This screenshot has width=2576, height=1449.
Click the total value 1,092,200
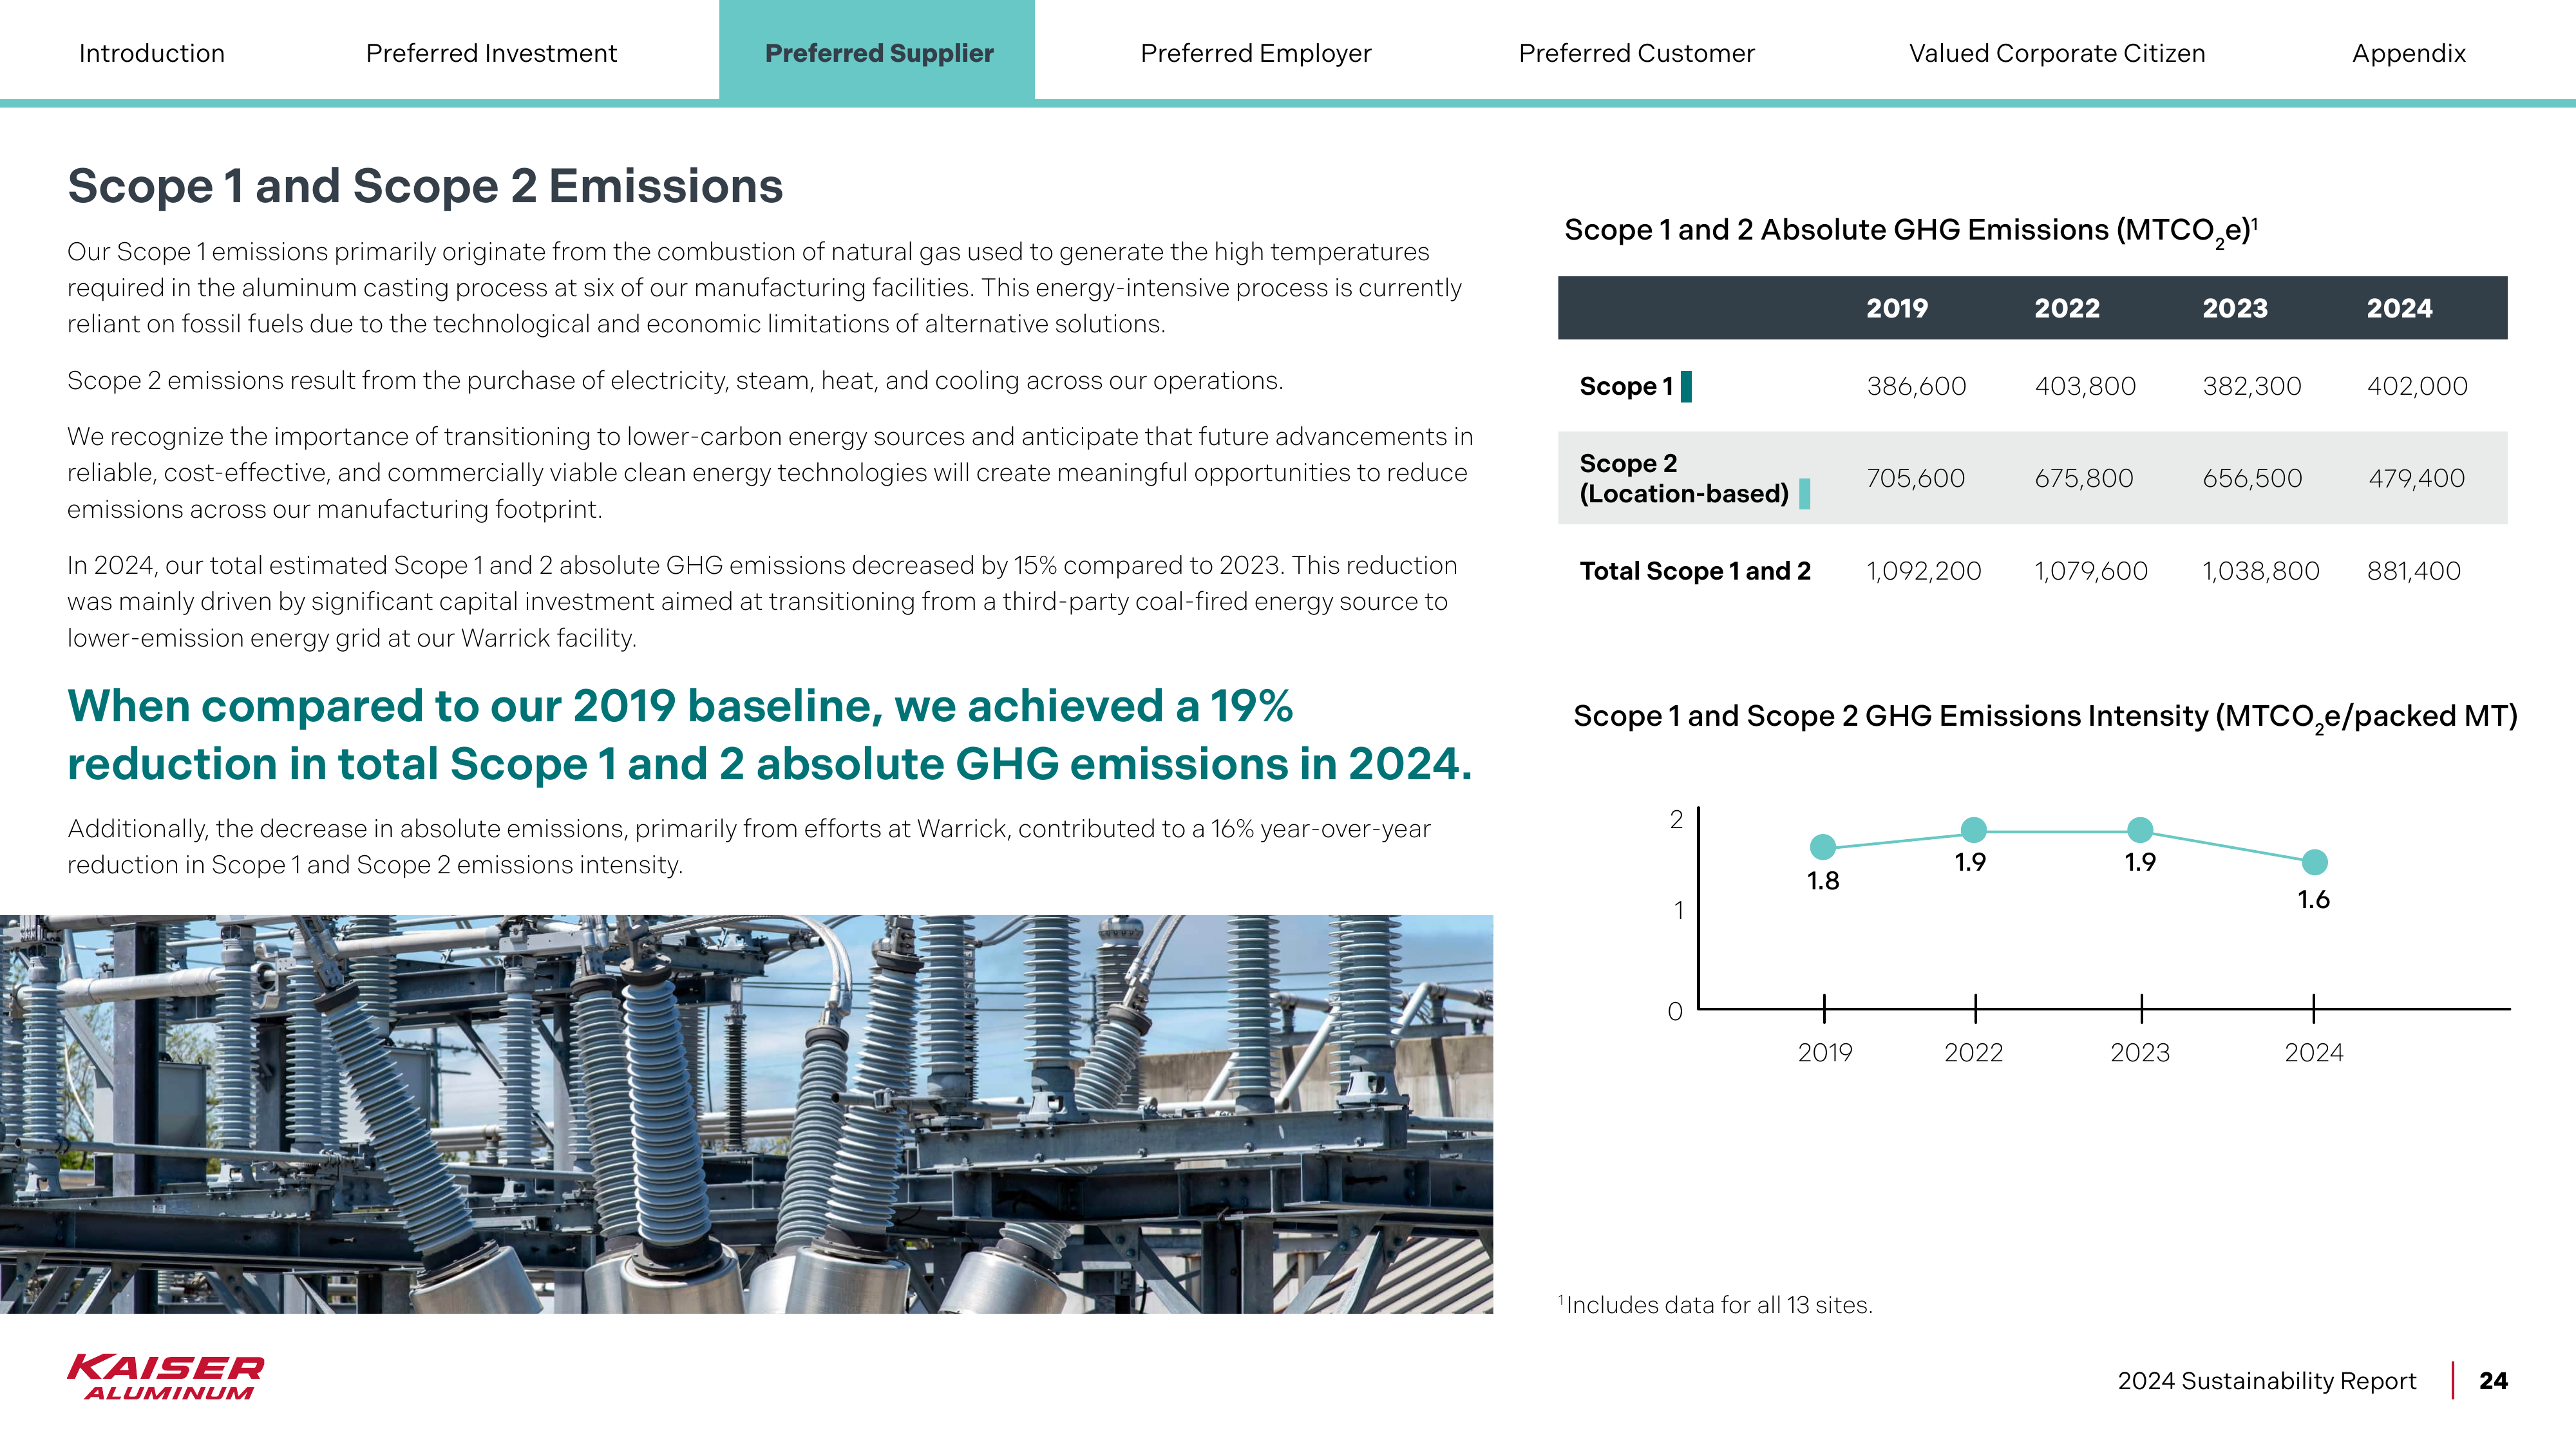pyautogui.click(x=1924, y=571)
